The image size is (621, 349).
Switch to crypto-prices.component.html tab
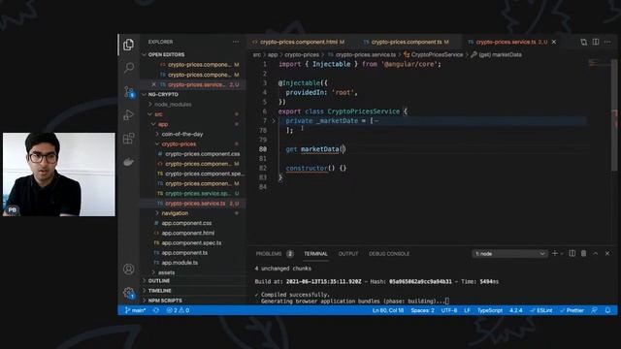tap(299, 42)
